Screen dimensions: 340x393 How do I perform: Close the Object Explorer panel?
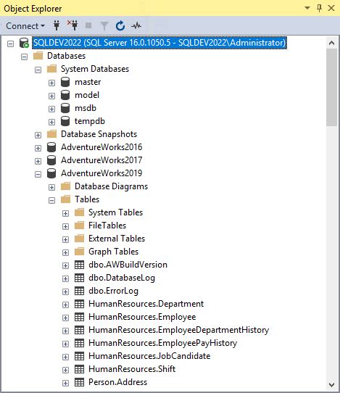tap(331, 8)
